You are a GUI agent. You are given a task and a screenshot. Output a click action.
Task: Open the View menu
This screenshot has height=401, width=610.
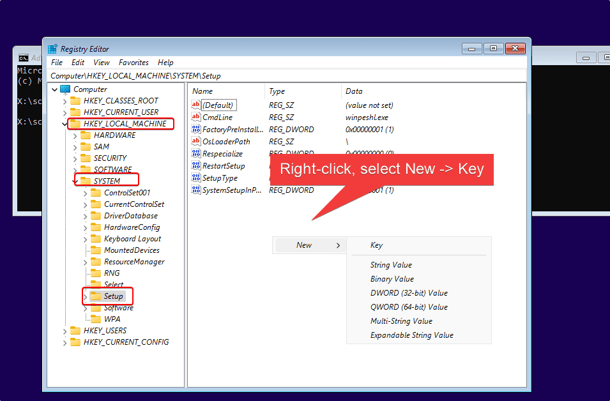(x=102, y=62)
